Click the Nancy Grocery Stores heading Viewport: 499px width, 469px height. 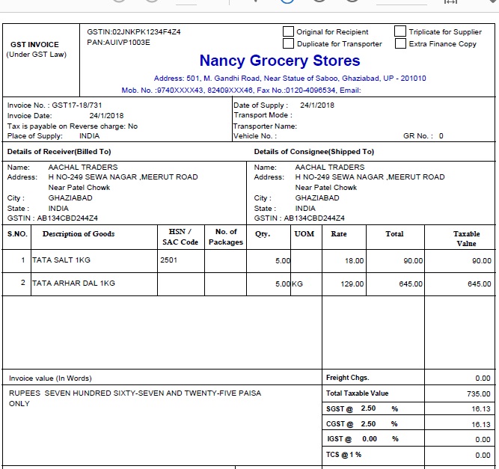280,61
